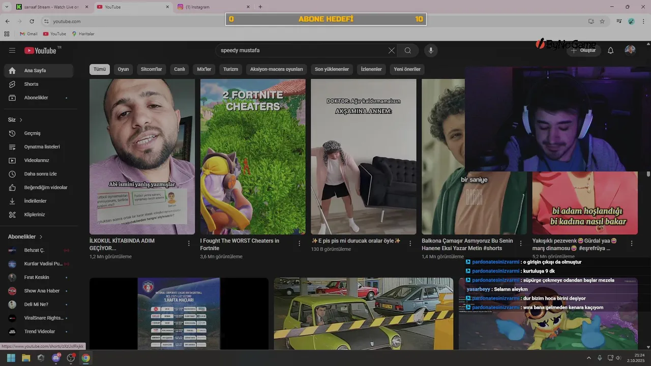Start voice search with microphone icon
Image resolution: width=651 pixels, height=366 pixels.
coord(431,50)
